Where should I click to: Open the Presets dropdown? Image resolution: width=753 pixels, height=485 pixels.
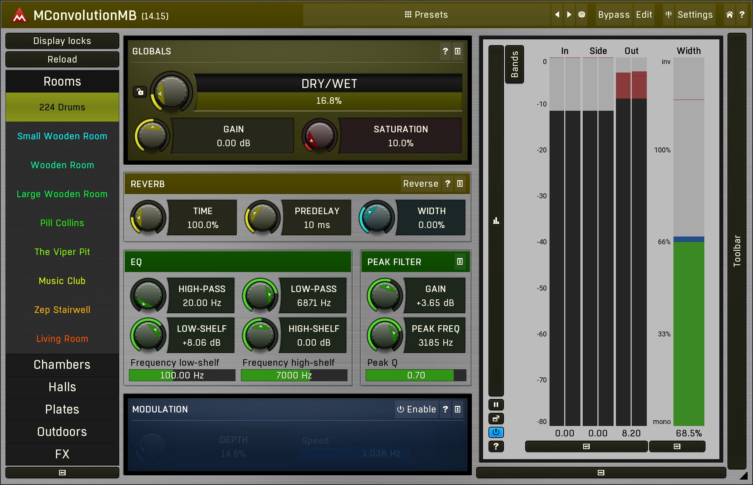pyautogui.click(x=426, y=15)
